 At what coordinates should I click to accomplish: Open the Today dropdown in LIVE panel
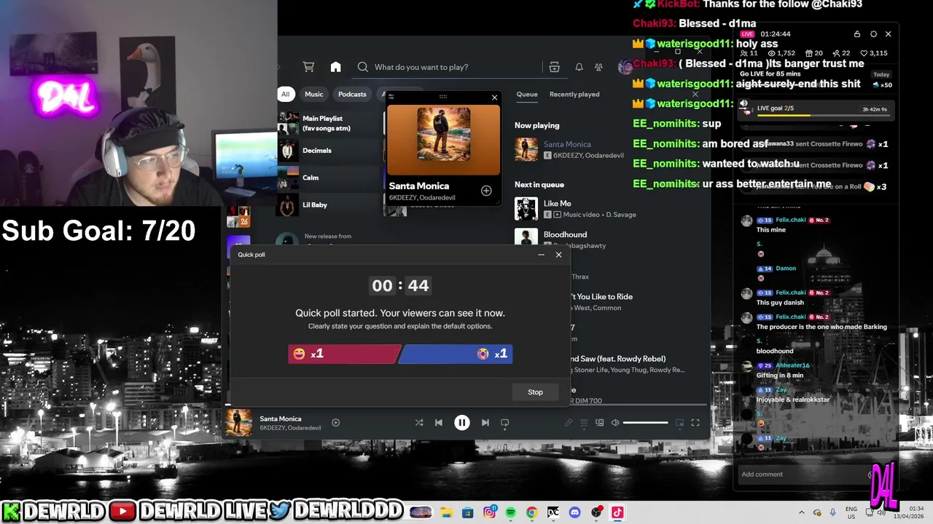[881, 74]
